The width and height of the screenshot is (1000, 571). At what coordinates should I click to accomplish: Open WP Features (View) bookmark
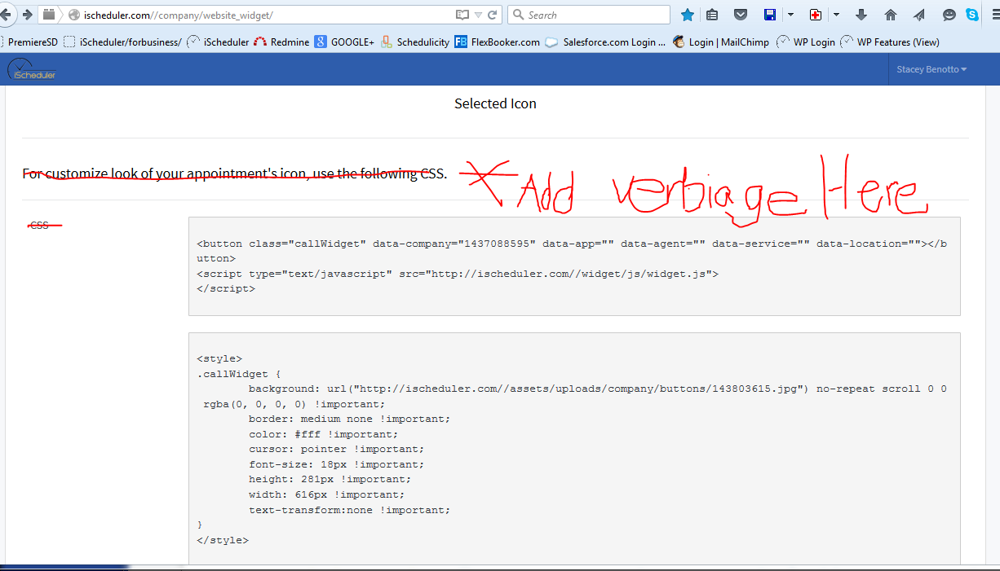pos(890,42)
